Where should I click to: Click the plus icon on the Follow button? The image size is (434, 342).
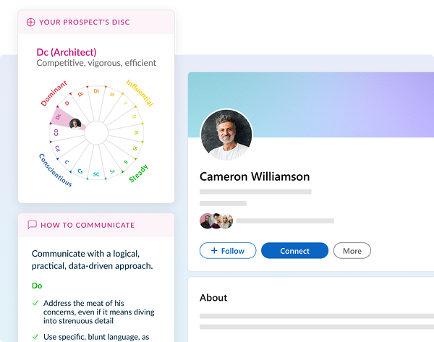pyautogui.click(x=214, y=251)
